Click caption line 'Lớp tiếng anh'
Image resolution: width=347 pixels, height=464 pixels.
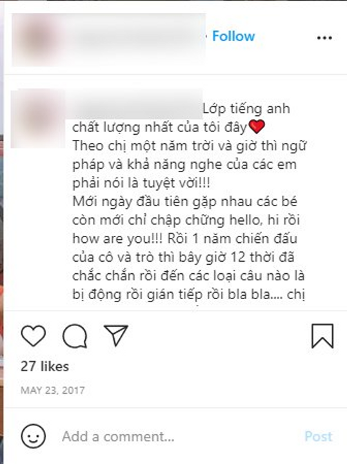pyautogui.click(x=246, y=109)
